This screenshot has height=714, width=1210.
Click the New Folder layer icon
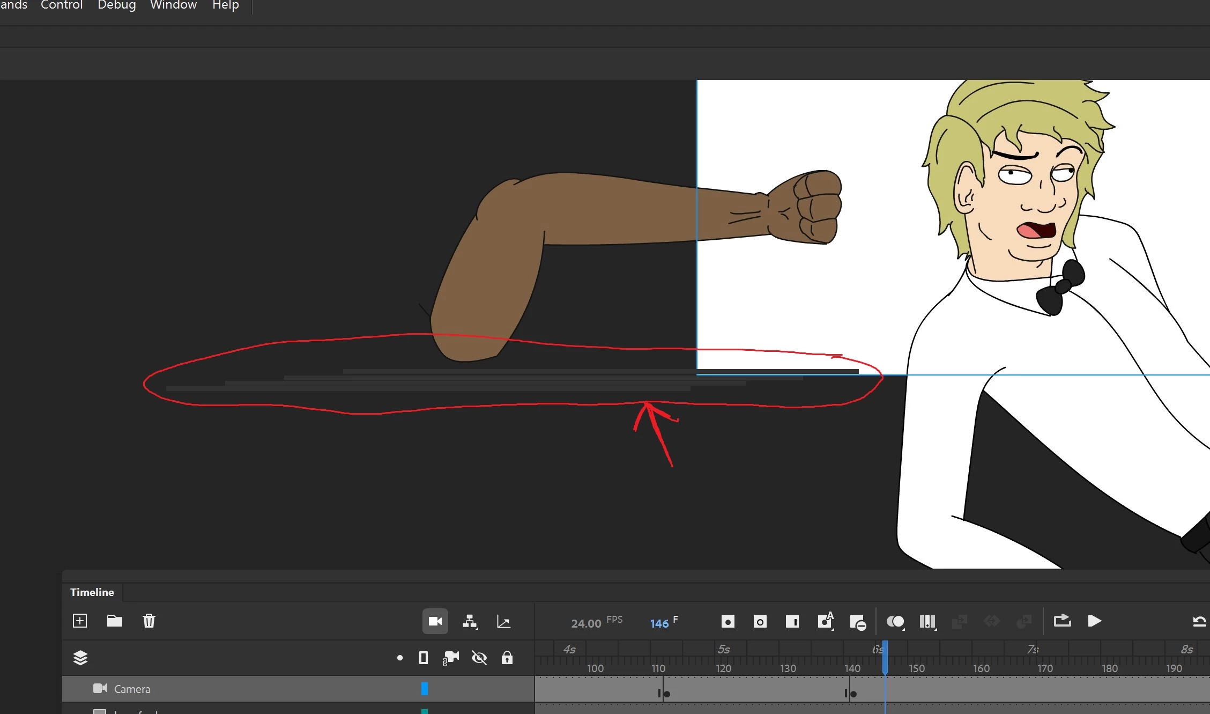114,621
